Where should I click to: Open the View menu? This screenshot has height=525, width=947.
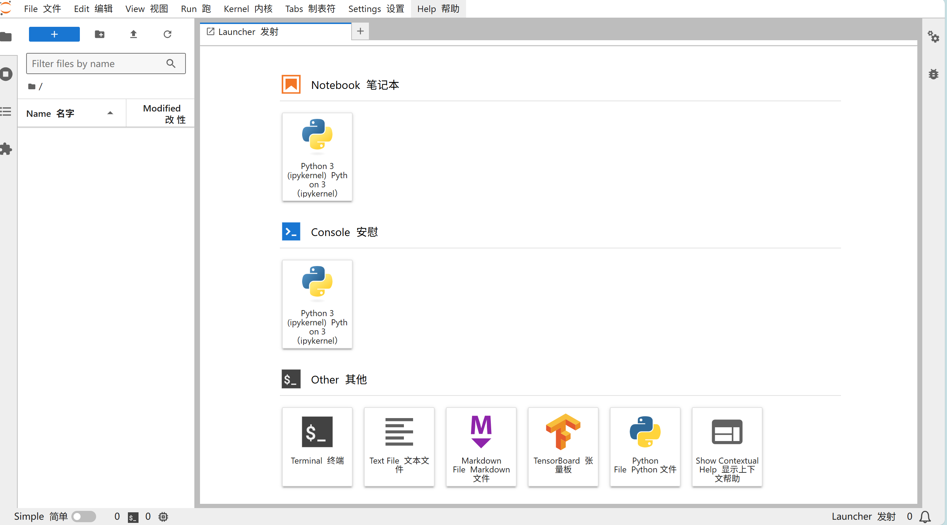(x=146, y=9)
